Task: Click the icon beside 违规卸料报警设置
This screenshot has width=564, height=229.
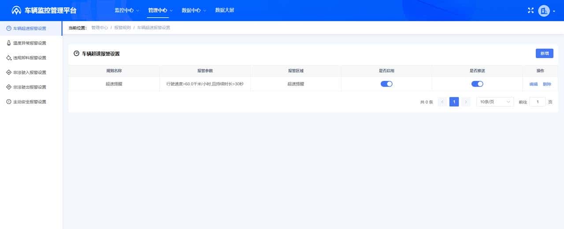Action: click(x=9, y=58)
